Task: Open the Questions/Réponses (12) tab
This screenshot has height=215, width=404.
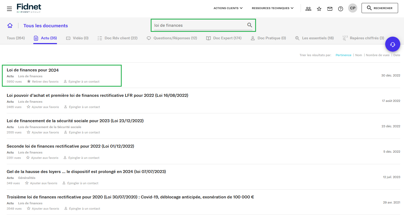Action: [x=172, y=38]
